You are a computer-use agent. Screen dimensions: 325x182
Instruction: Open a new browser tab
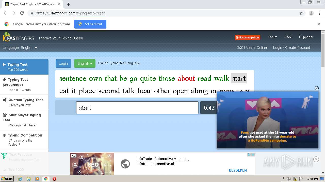pos(69,4)
